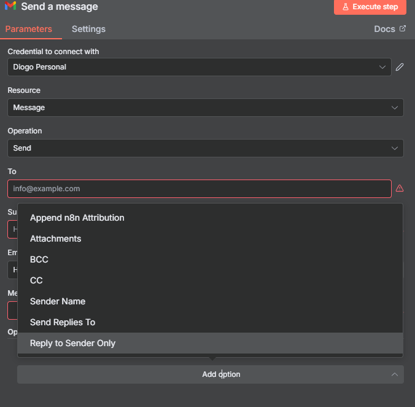Switch to the Settings tab

(x=88, y=29)
